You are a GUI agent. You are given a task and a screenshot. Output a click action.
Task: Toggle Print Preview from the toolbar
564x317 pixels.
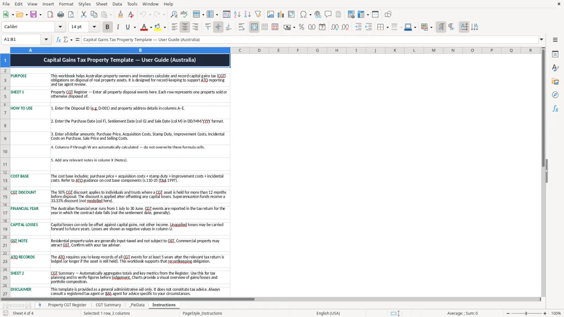click(71, 15)
